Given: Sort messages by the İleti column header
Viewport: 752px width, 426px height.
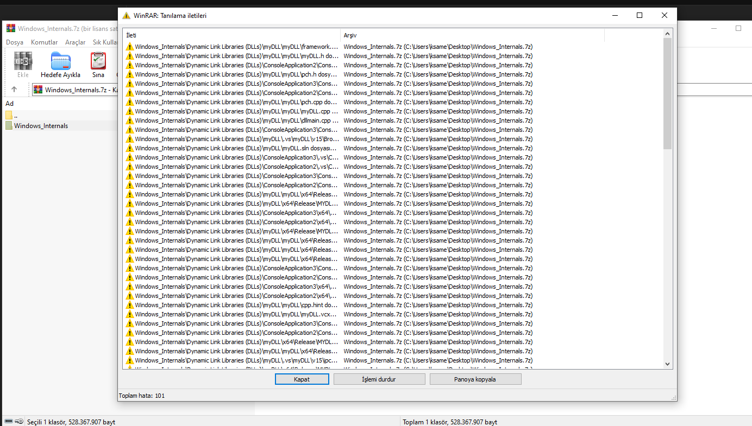Looking at the screenshot, I should click(231, 35).
